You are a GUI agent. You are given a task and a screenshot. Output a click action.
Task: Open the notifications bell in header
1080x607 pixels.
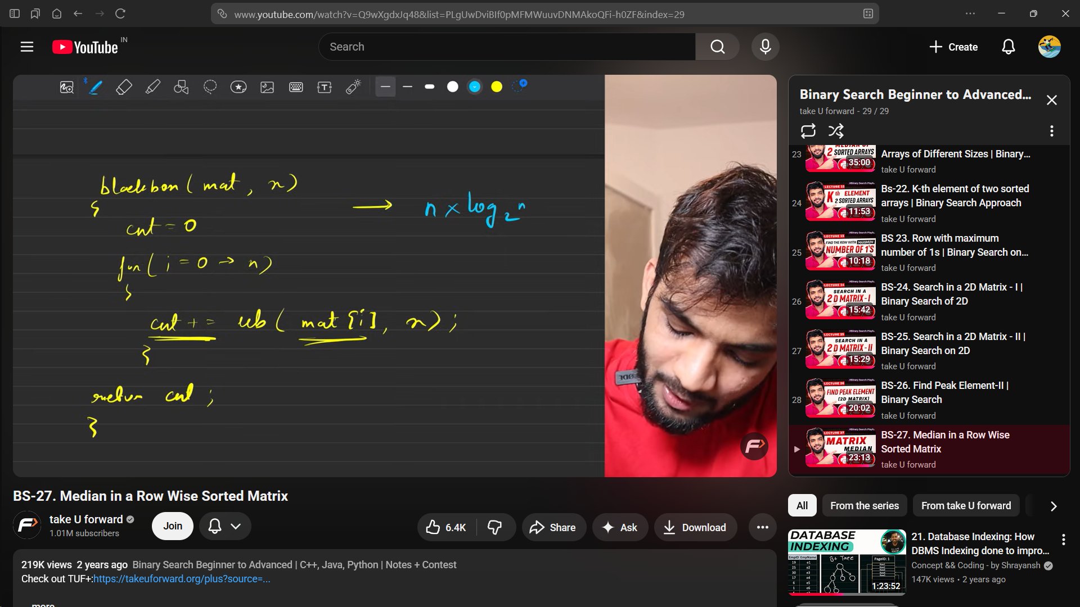click(x=1008, y=47)
